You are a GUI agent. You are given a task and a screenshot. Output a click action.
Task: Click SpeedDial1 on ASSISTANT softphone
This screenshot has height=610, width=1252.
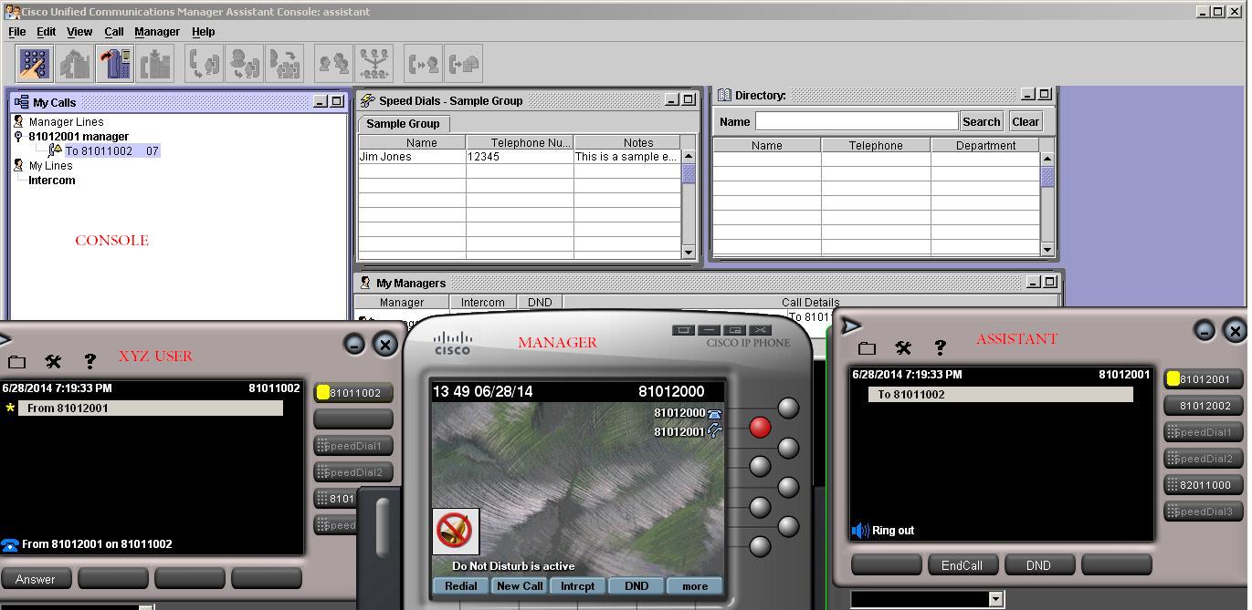pos(1204,432)
